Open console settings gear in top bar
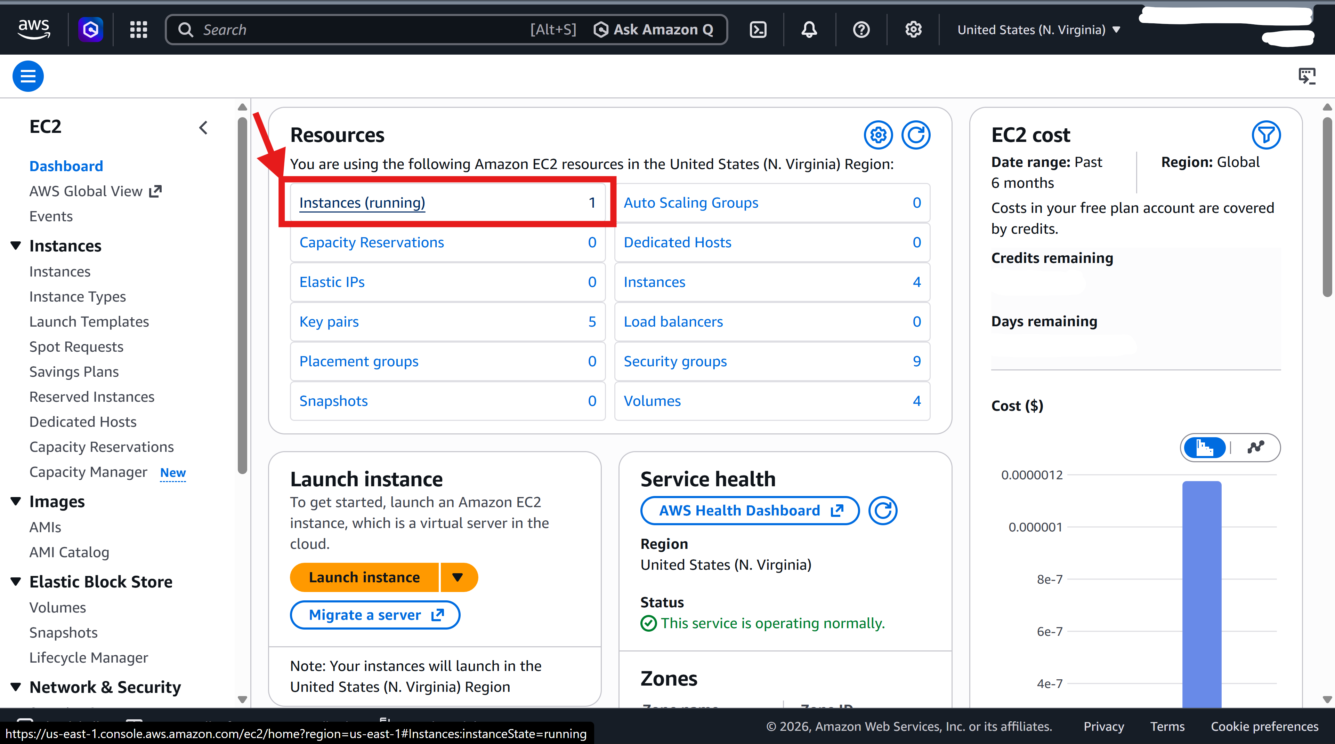Viewport: 1335px width, 744px height. [x=913, y=30]
